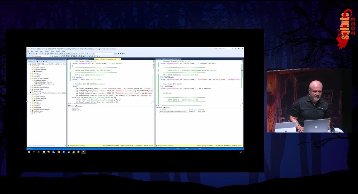Open the SQLMIDemo available databases dropdown
The image size is (358, 194).
click(x=50, y=56)
